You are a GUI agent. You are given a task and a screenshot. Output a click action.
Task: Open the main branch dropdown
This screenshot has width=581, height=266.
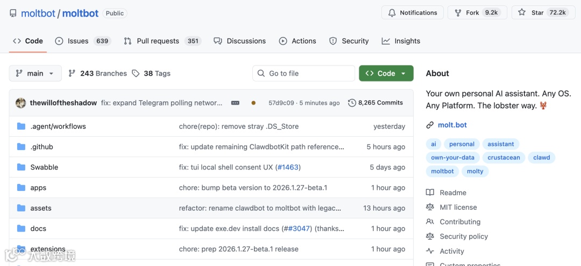(x=36, y=73)
